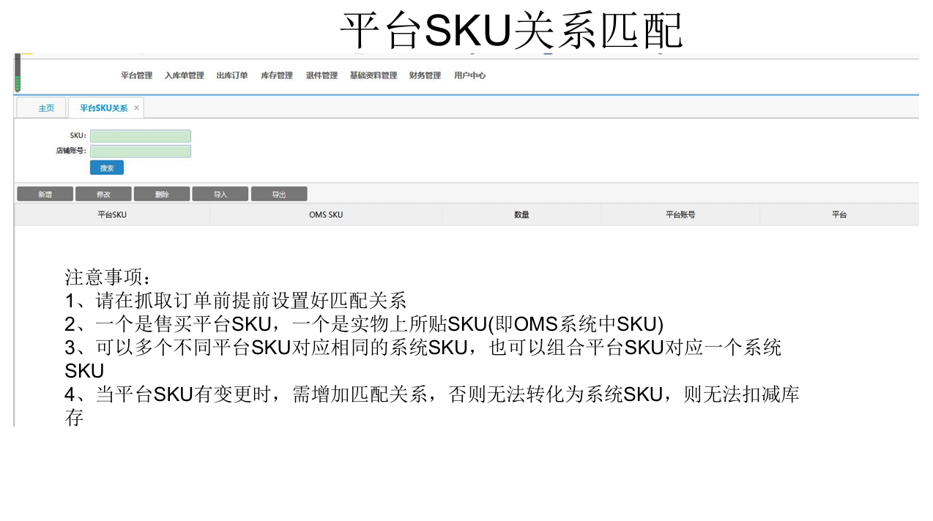Click the 导出 button

point(279,194)
